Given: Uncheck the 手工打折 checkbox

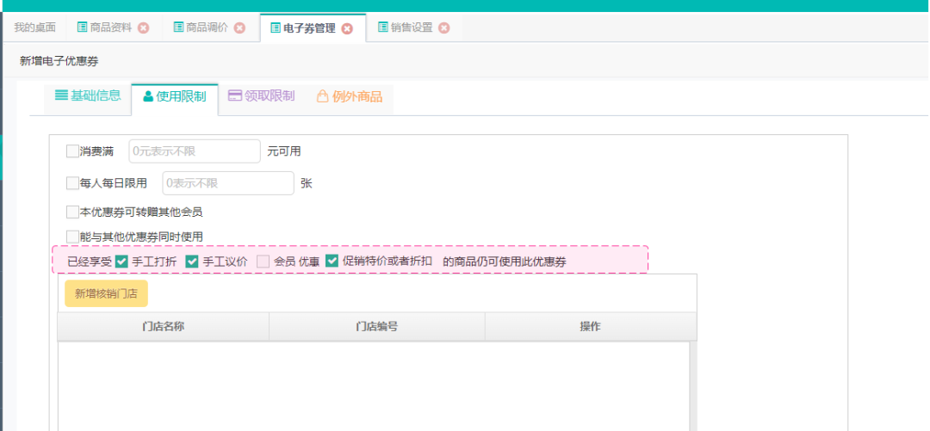Looking at the screenshot, I should pos(122,262).
